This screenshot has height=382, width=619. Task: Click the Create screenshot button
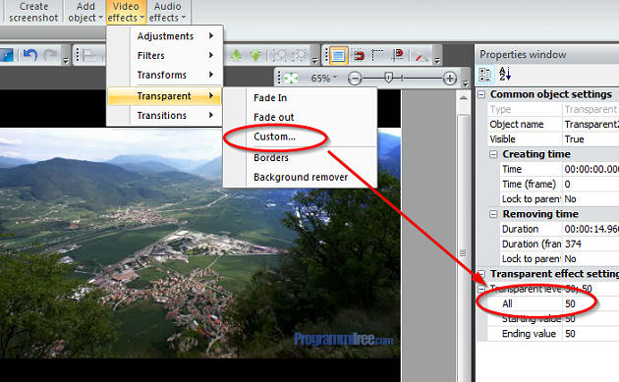click(33, 12)
